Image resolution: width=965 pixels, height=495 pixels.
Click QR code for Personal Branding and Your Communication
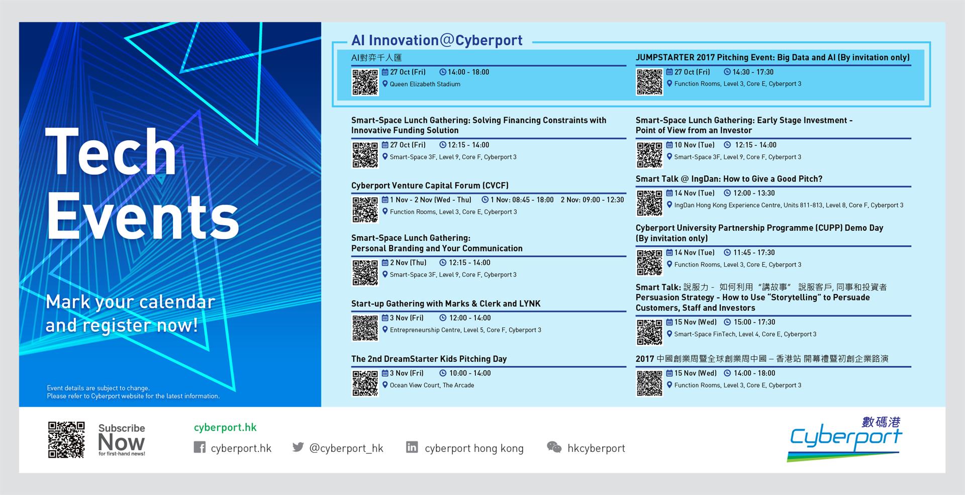point(365,272)
